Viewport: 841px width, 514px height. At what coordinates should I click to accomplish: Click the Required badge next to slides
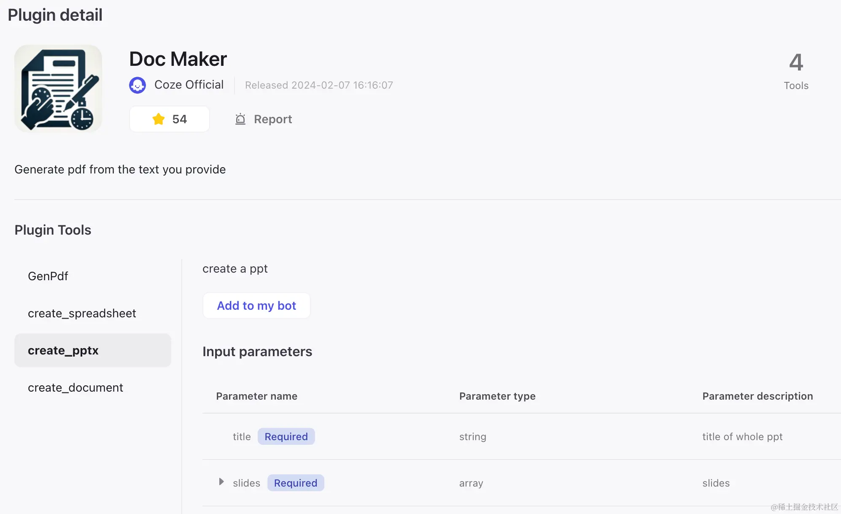pos(295,483)
